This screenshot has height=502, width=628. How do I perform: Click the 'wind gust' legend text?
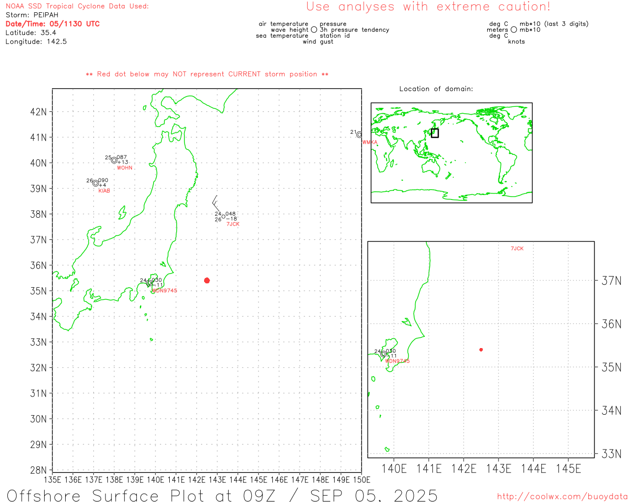pos(318,42)
